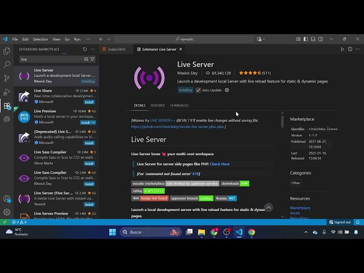This screenshot has width=364, height=273.
Task: Open Live Preview install dropdown arrow
Action: (x=93, y=123)
